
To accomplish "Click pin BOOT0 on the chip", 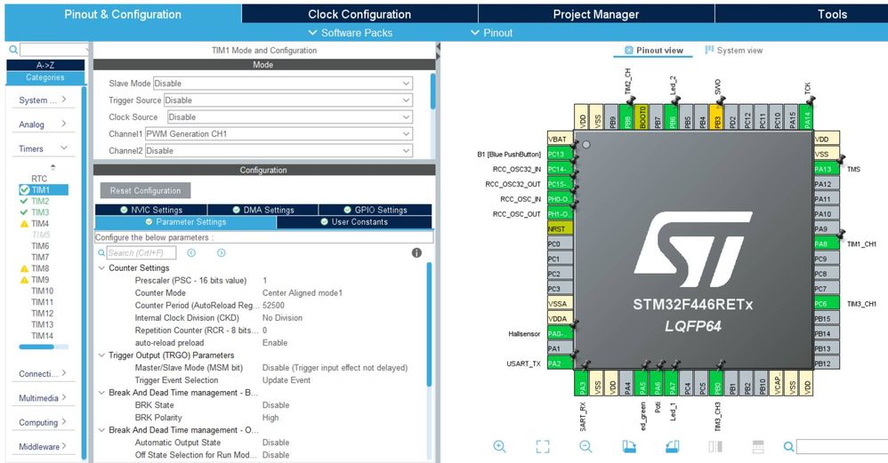I will pyautogui.click(x=642, y=117).
